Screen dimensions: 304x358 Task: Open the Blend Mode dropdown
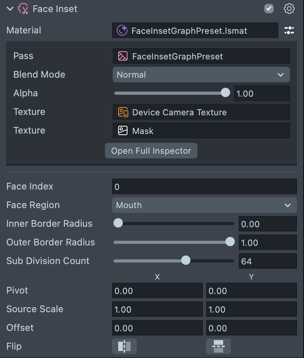click(x=201, y=75)
